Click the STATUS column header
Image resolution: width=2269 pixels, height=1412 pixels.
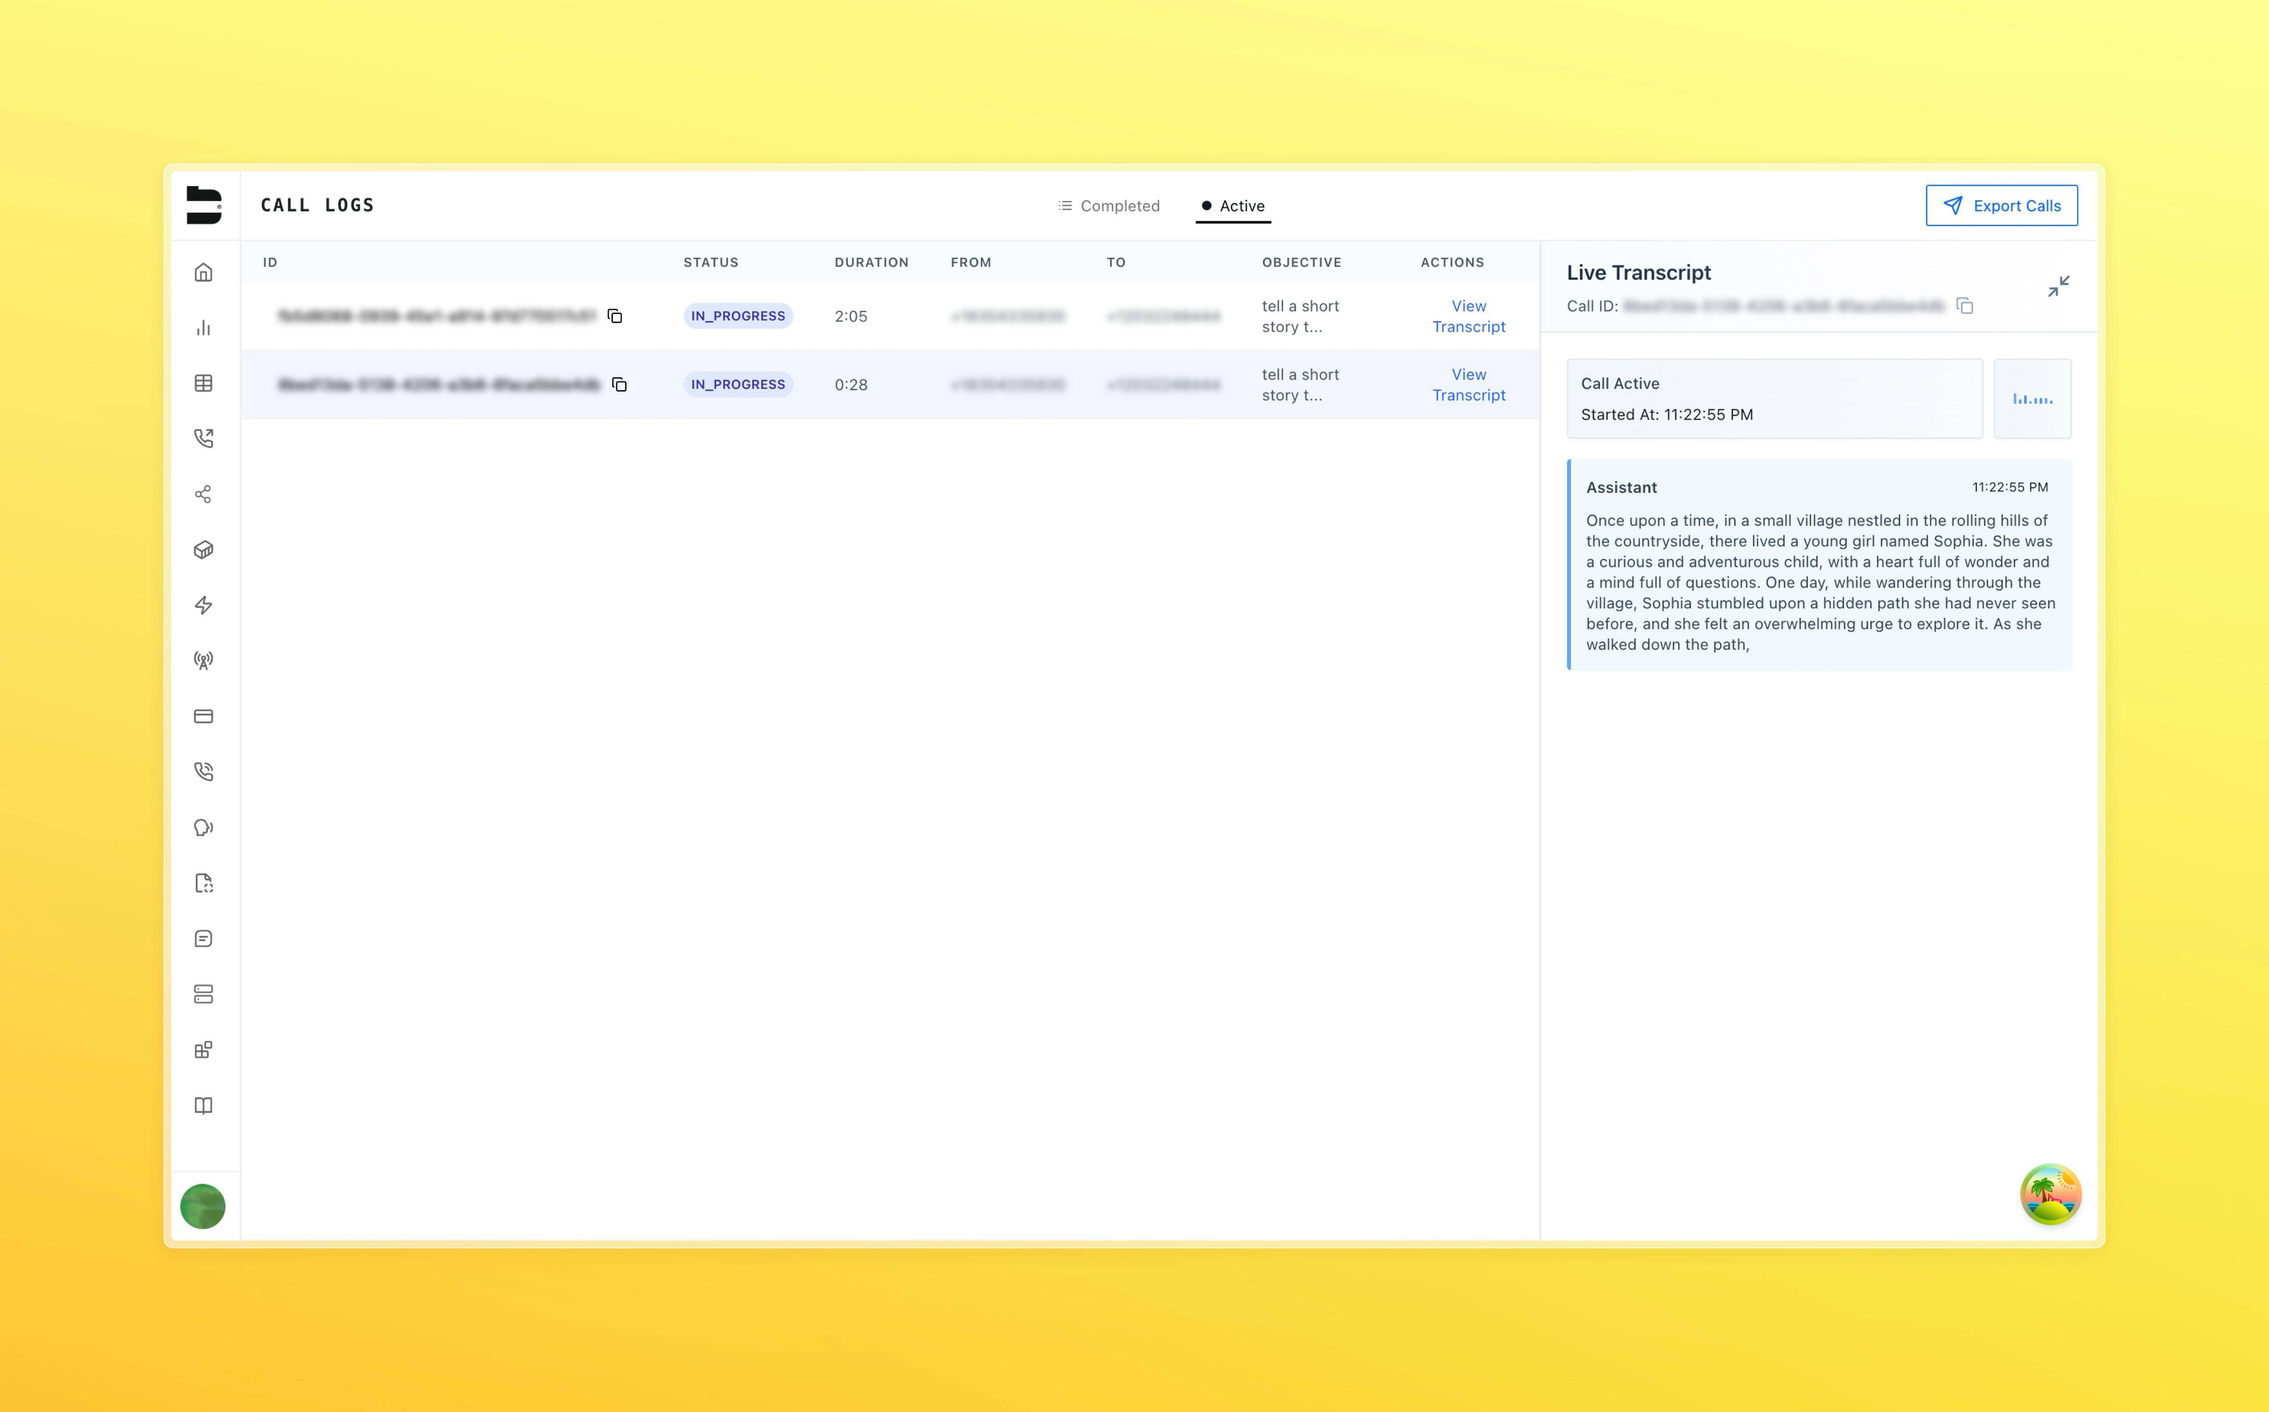[710, 262]
